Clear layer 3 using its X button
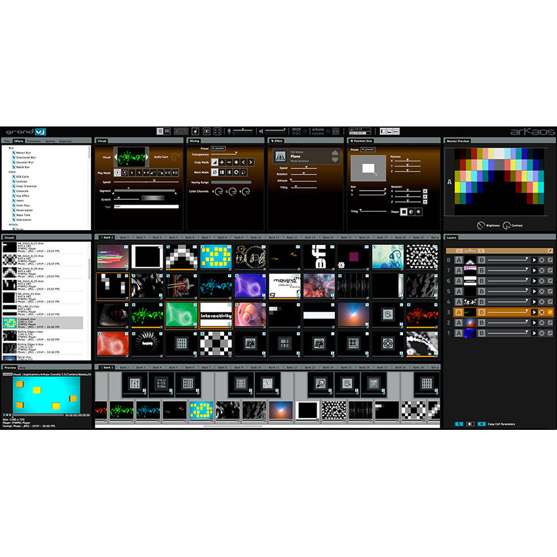Viewport: 557px width, 557px height. point(542,312)
